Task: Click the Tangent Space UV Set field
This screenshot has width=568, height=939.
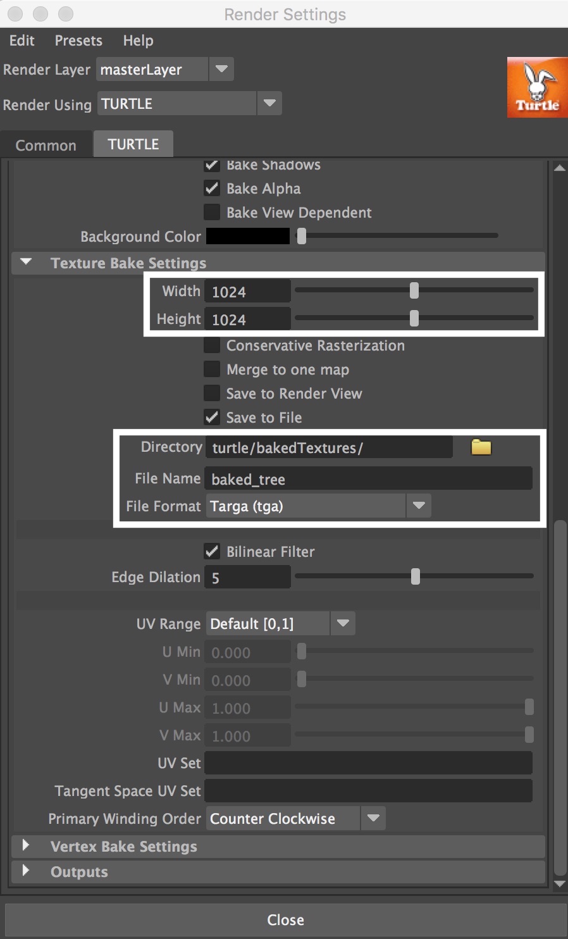Action: tap(368, 791)
